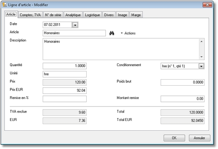The height and width of the screenshot is (149, 218).
Task: Click the Quantité field showing 1.0000
Action: 65,66
